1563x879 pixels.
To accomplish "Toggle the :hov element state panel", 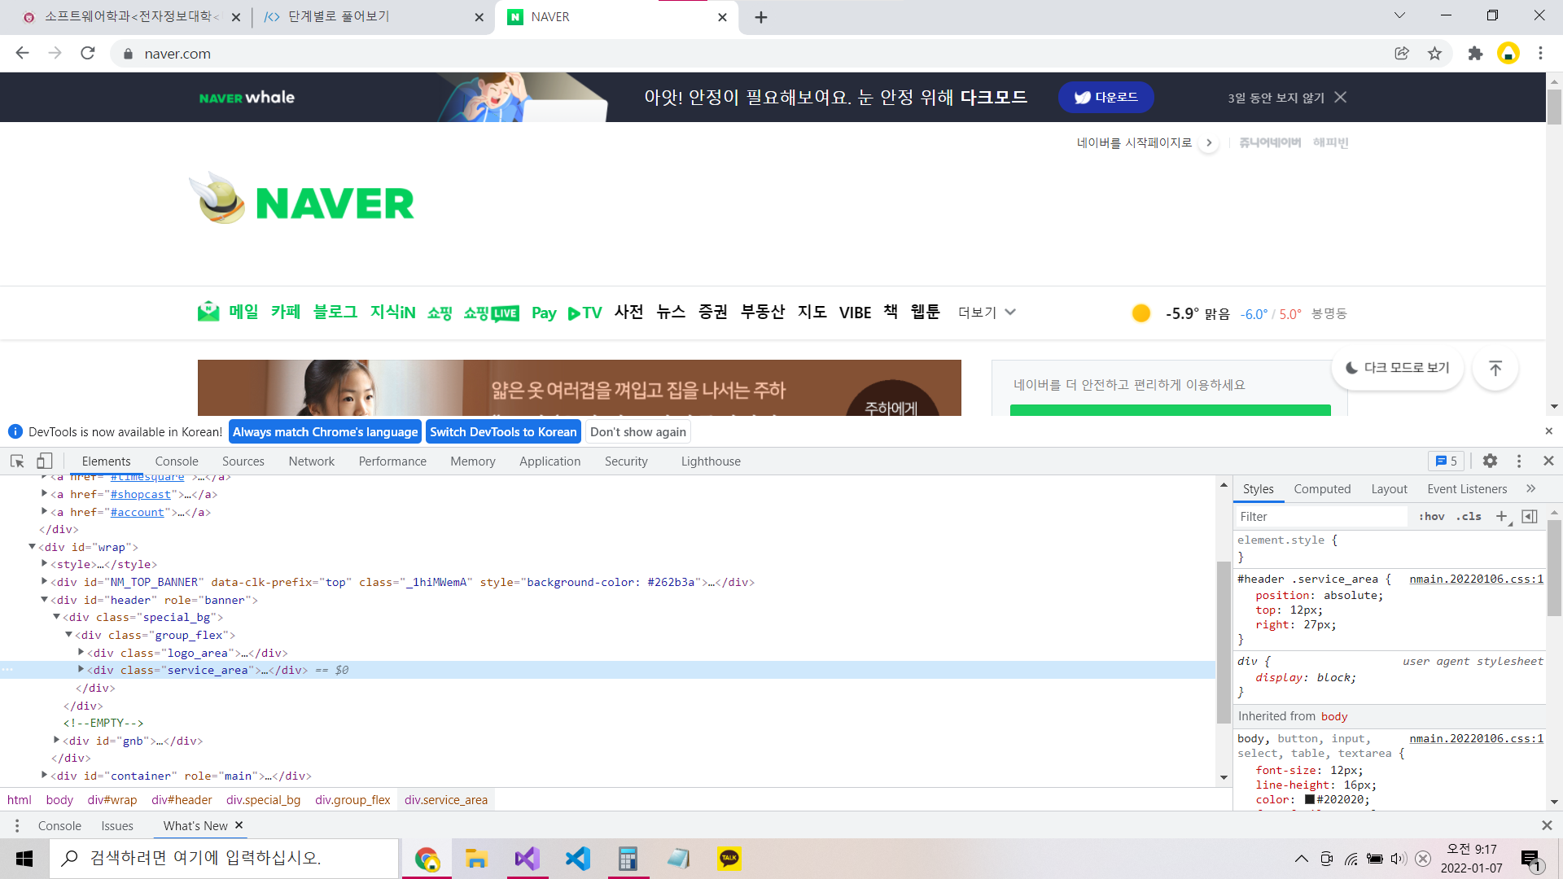I will (x=1431, y=516).
